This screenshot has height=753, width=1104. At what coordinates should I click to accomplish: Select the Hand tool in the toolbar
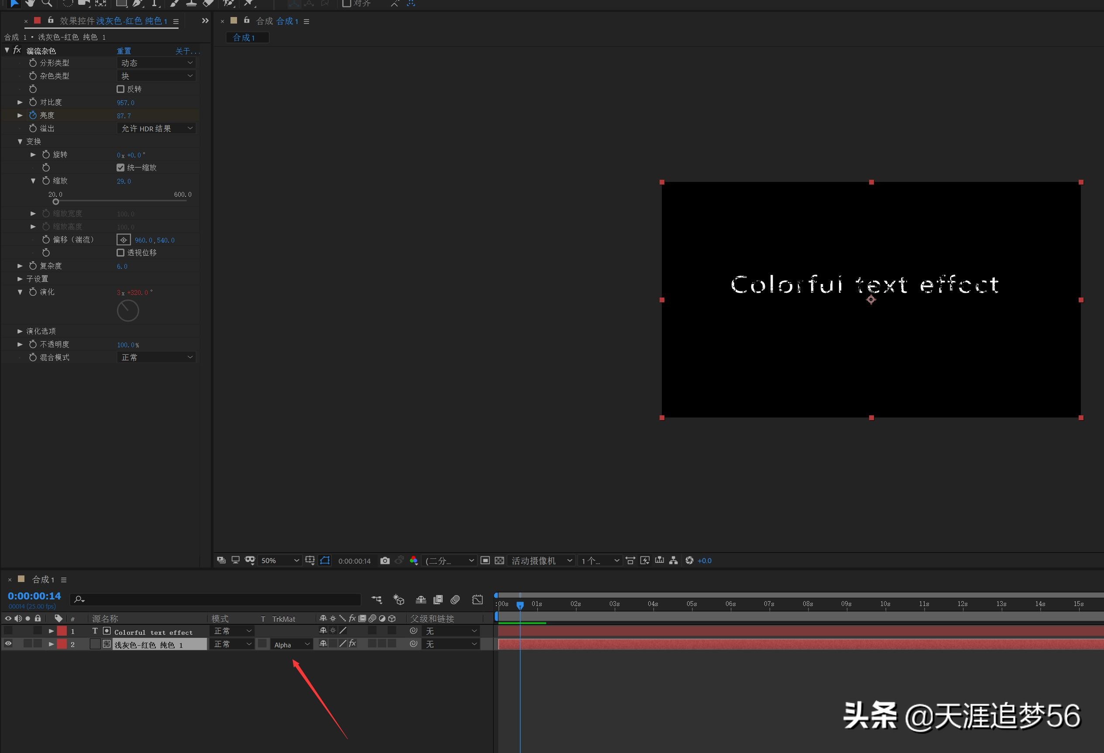tap(30, 3)
